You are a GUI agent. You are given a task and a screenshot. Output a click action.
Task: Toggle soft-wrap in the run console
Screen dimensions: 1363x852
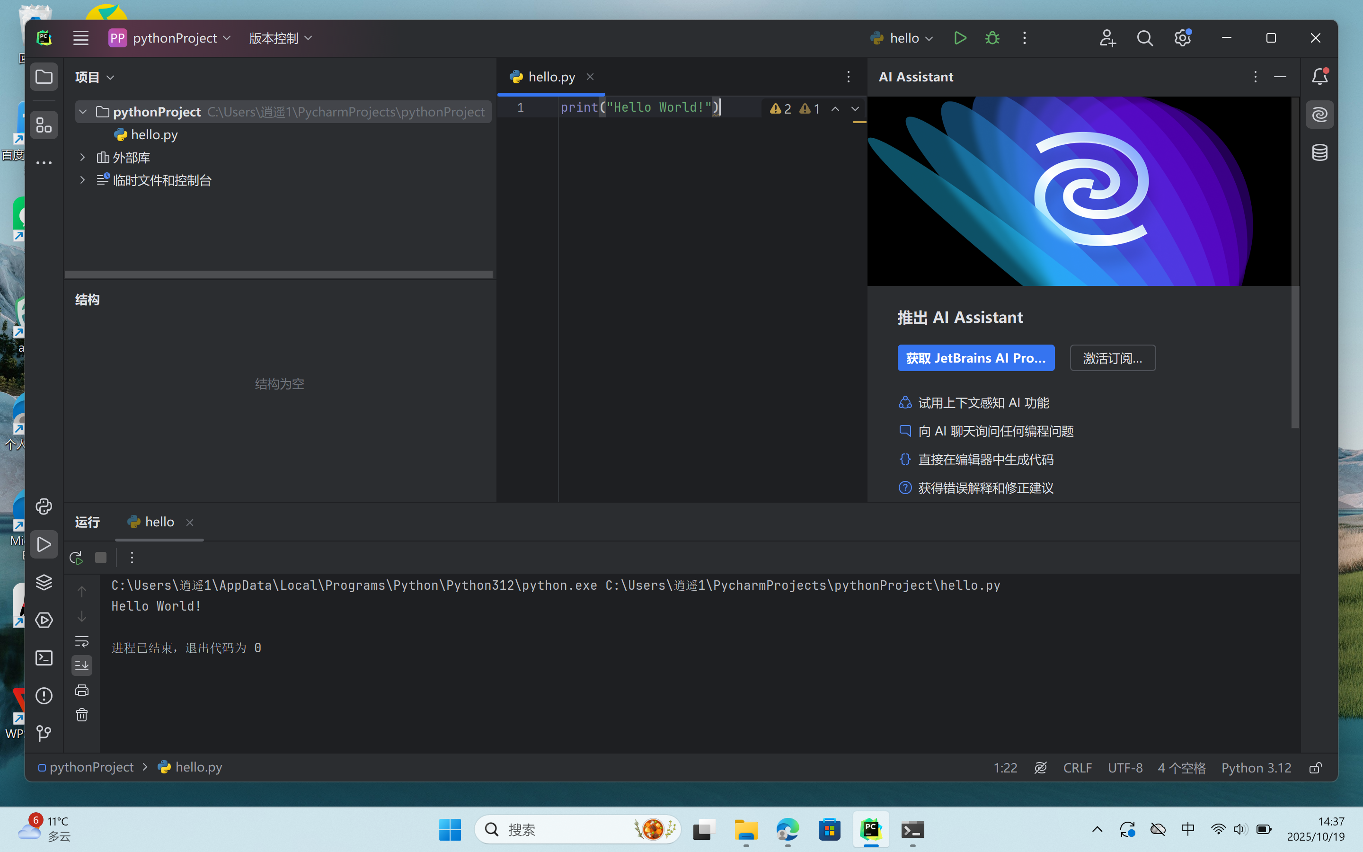click(x=82, y=641)
